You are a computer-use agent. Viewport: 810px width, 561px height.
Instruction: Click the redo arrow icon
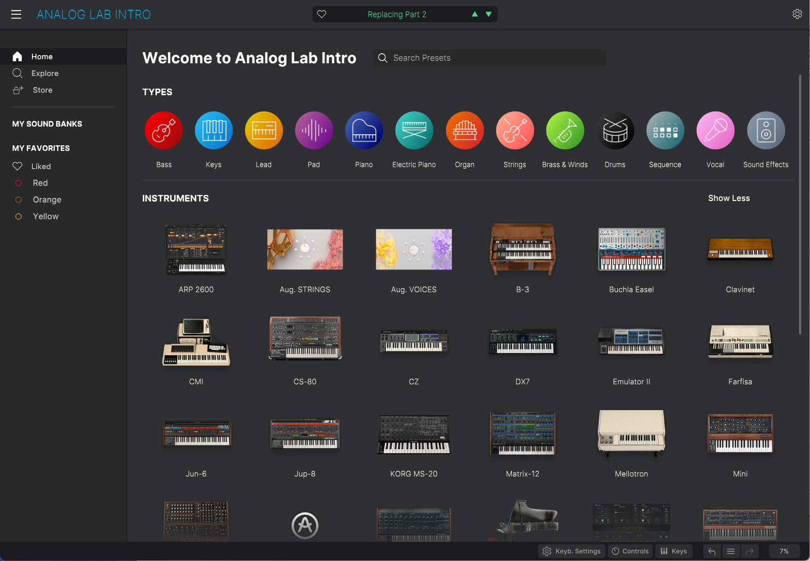coord(750,551)
